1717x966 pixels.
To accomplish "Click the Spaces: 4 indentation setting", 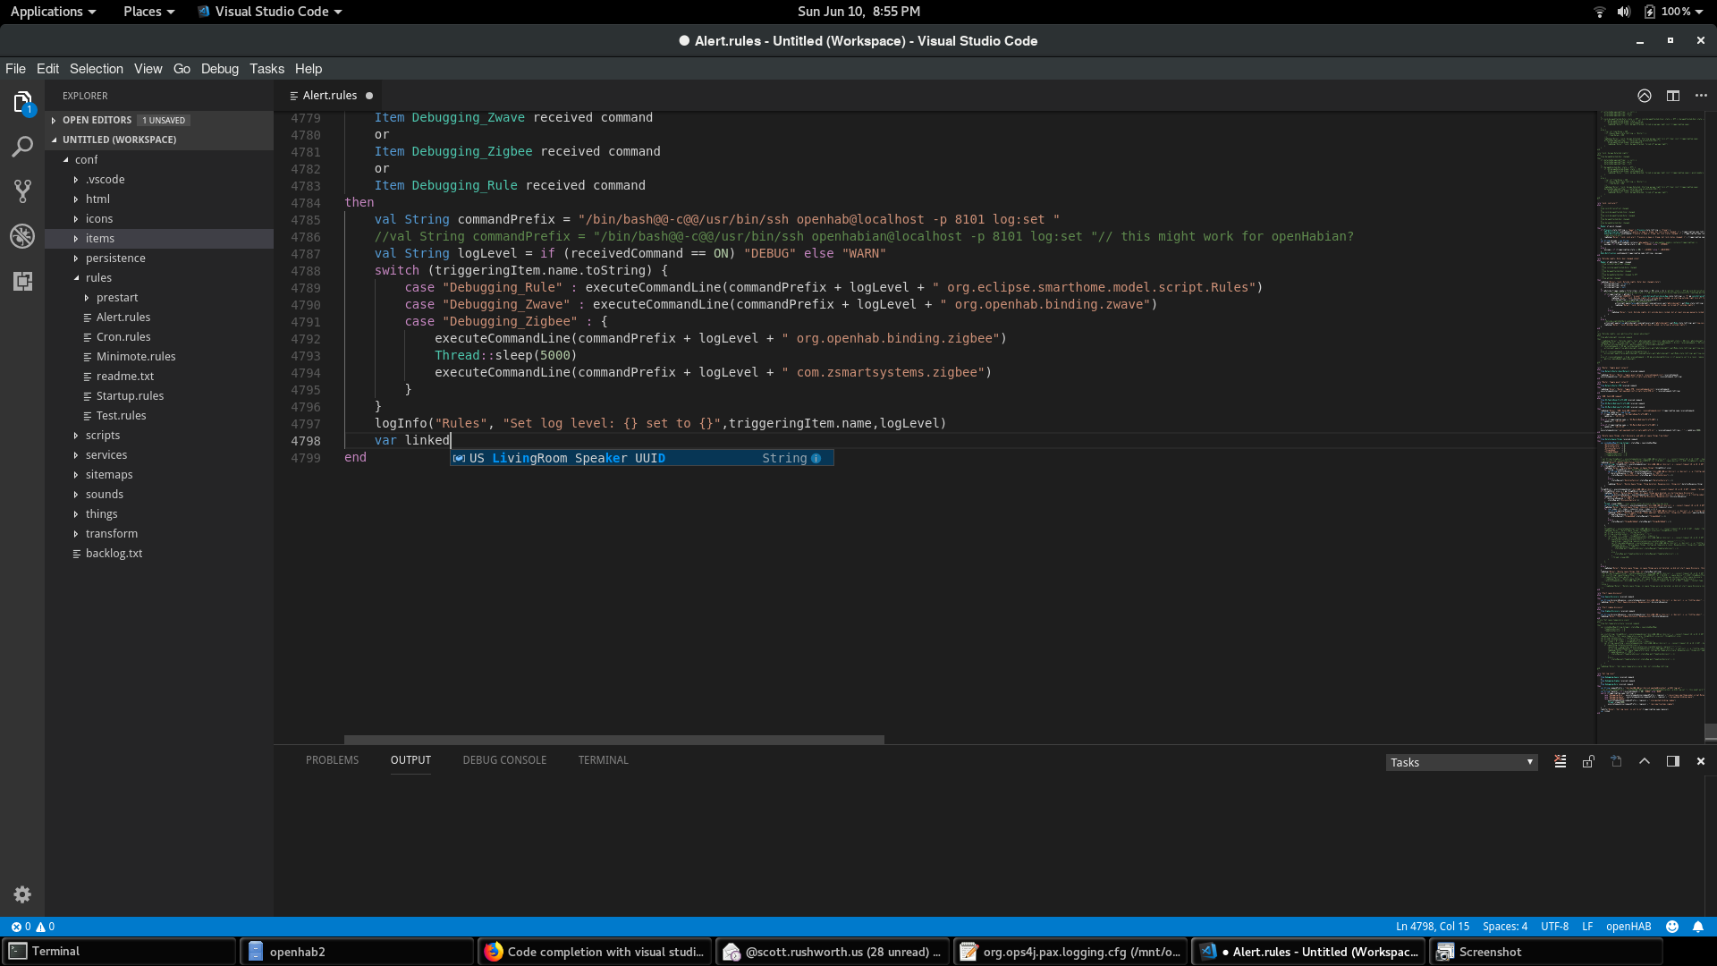I will point(1504,927).
